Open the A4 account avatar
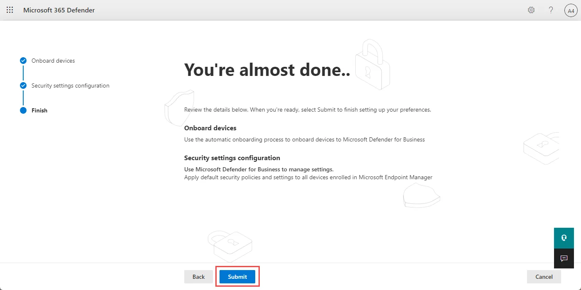 click(x=571, y=10)
